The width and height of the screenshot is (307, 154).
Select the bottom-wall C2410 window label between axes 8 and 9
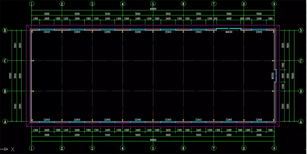pyautogui.click(x=259, y=120)
